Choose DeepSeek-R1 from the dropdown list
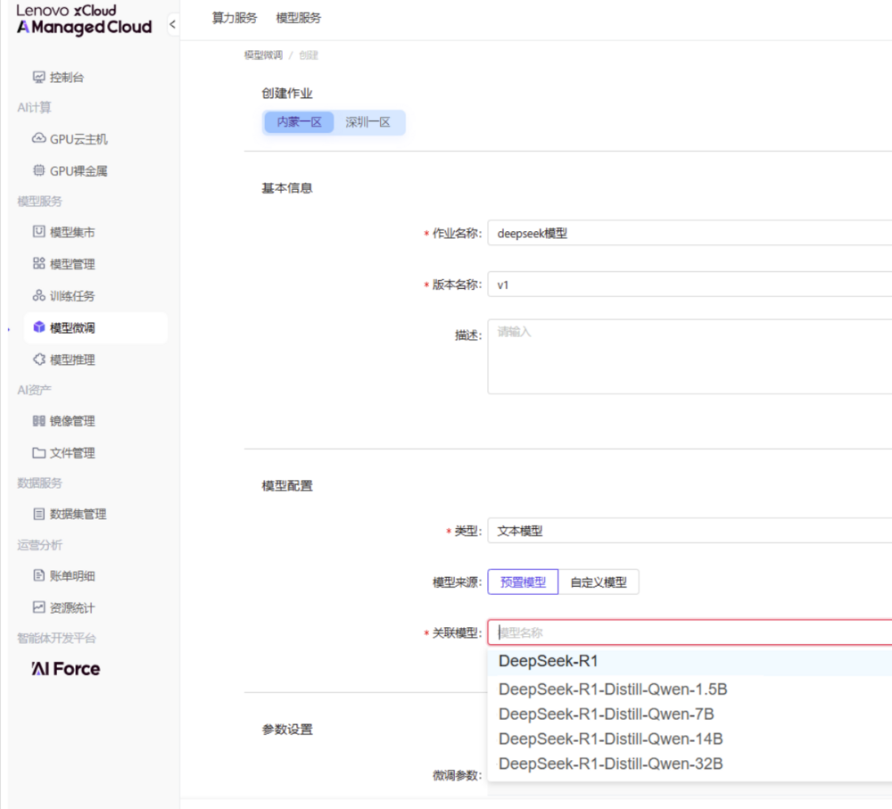Screen dimensions: 892x809 [x=690, y=661]
